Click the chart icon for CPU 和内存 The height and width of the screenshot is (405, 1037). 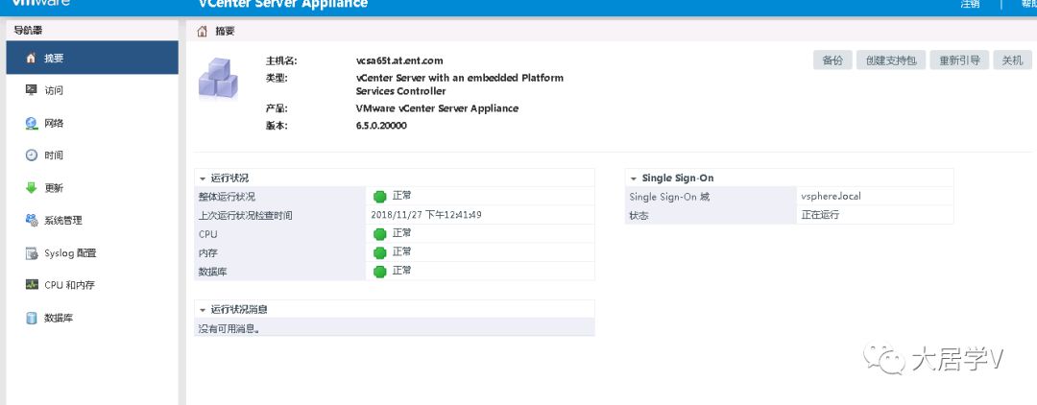31,285
